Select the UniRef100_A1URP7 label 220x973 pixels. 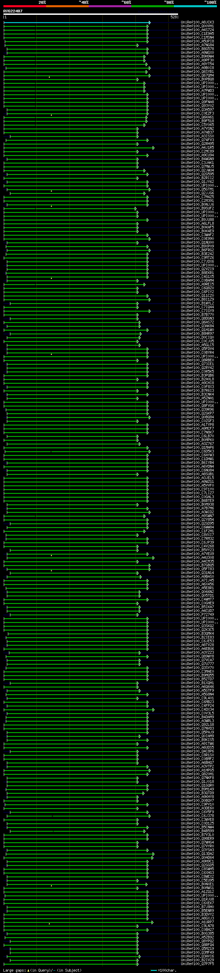pos(197,922)
